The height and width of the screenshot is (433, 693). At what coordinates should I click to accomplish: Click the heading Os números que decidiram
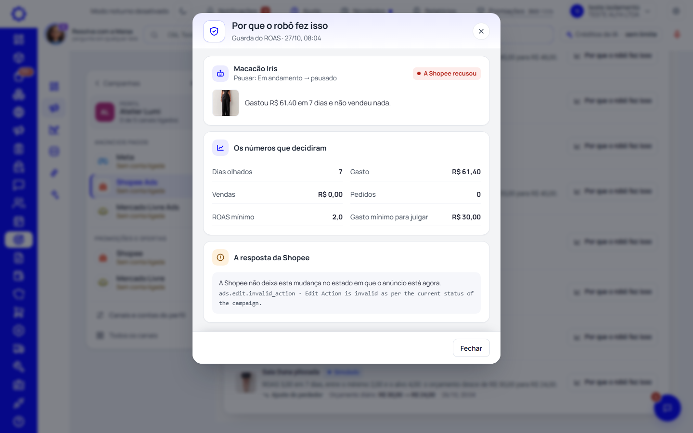pos(280,148)
